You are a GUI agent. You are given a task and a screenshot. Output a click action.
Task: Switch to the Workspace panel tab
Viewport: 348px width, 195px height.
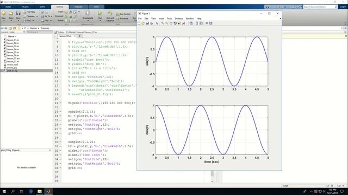tap(33, 32)
